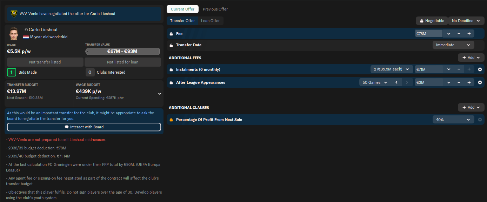Click the Carlo Lieshout name link
The height and width of the screenshot is (202, 487).
[43, 30]
